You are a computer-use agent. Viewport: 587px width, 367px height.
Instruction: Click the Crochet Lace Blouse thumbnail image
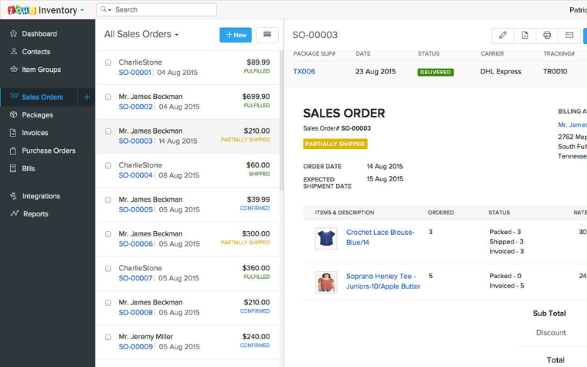[x=326, y=238]
